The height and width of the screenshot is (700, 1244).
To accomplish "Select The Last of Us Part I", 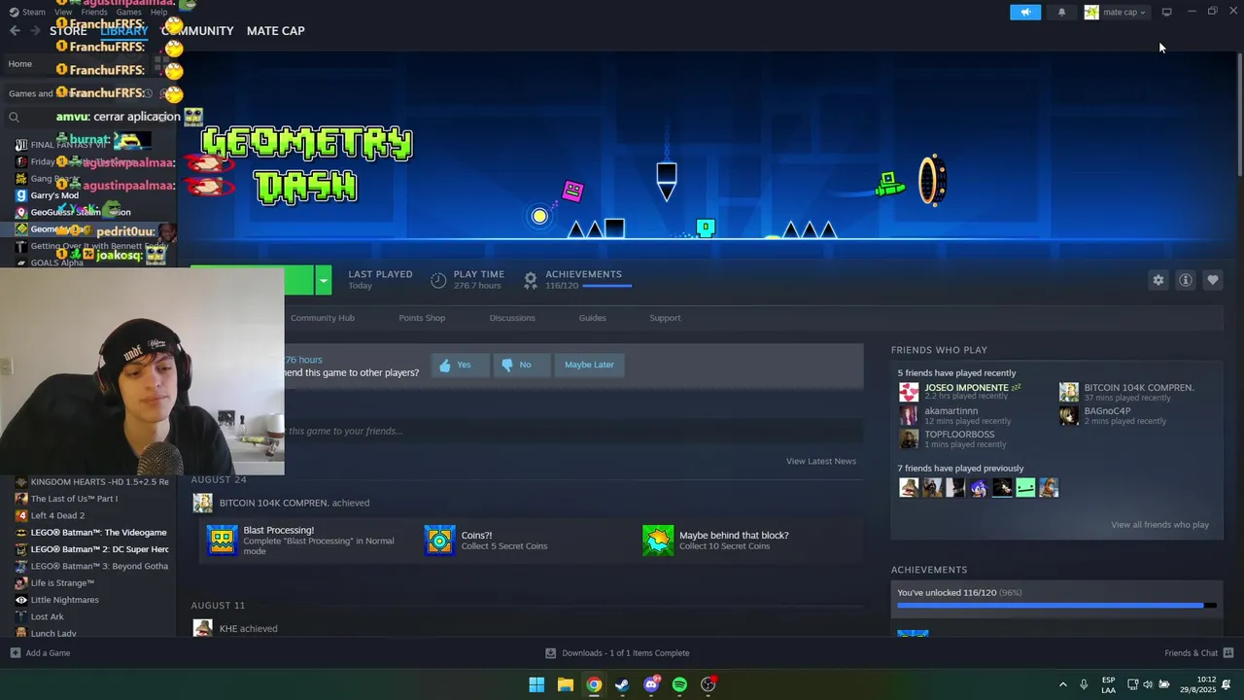I will 74,499.
